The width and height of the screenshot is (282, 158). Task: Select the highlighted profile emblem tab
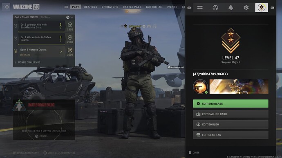click(261, 7)
